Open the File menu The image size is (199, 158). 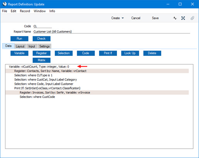[x=5, y=11]
